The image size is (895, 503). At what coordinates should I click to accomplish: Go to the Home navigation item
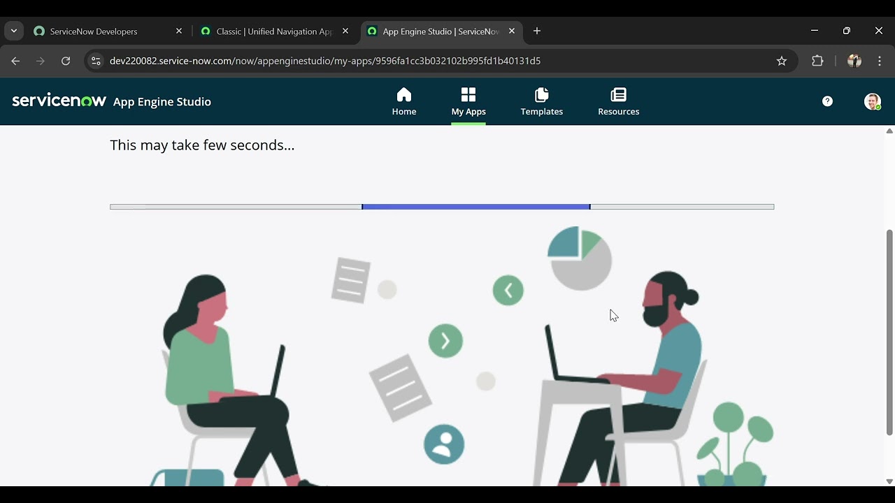coord(404,102)
